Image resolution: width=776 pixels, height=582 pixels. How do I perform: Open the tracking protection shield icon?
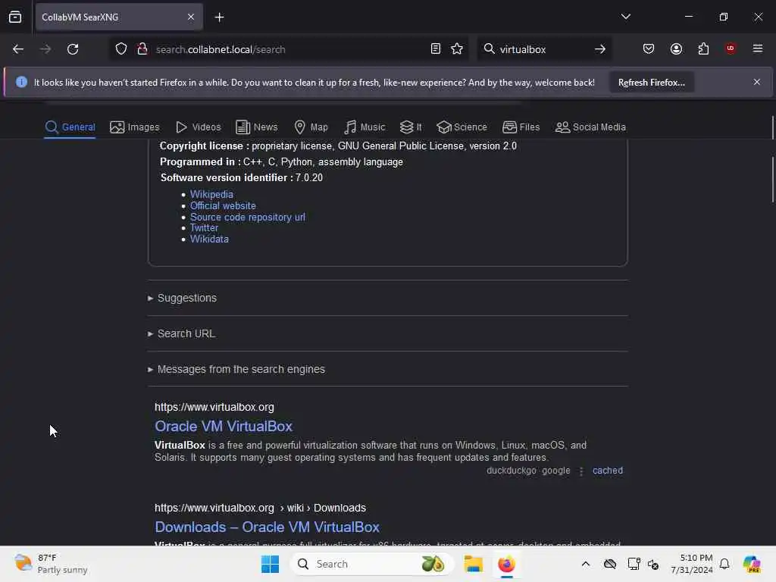click(121, 49)
